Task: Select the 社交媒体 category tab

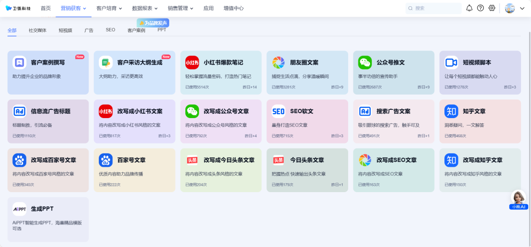Action: pos(37,30)
